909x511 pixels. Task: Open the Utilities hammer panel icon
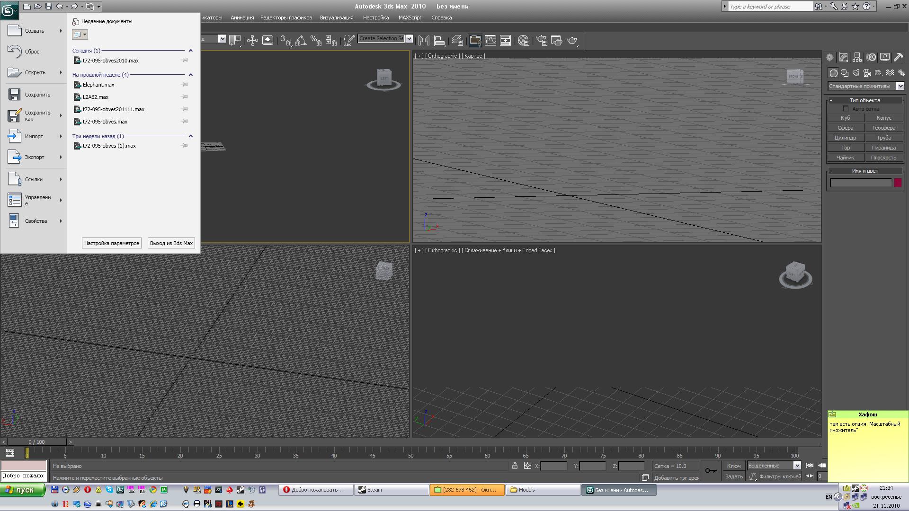pyautogui.click(x=898, y=57)
